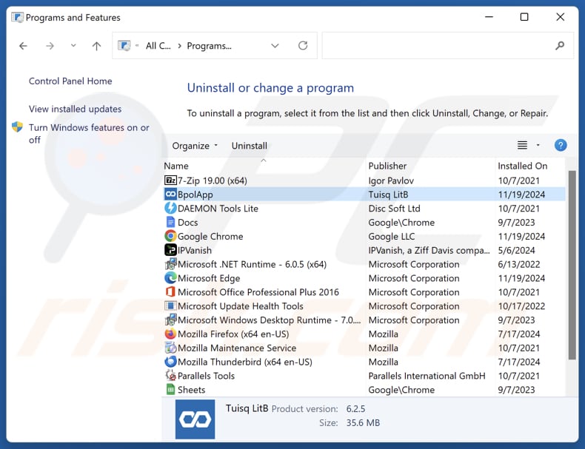Go forward with the forward arrow

pos(50,46)
